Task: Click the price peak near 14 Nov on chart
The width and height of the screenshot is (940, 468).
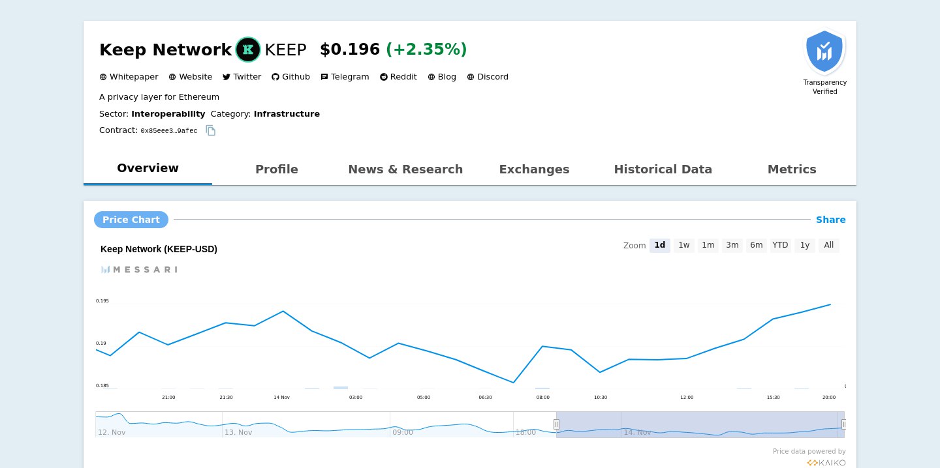Action: point(283,311)
